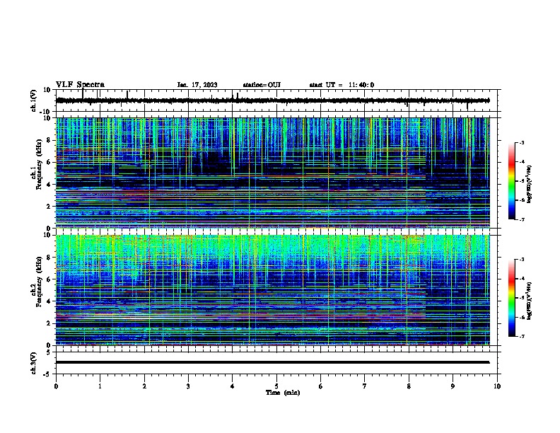Click time axis tick label "4"
Screen dimensions: 560x433
(233, 386)
